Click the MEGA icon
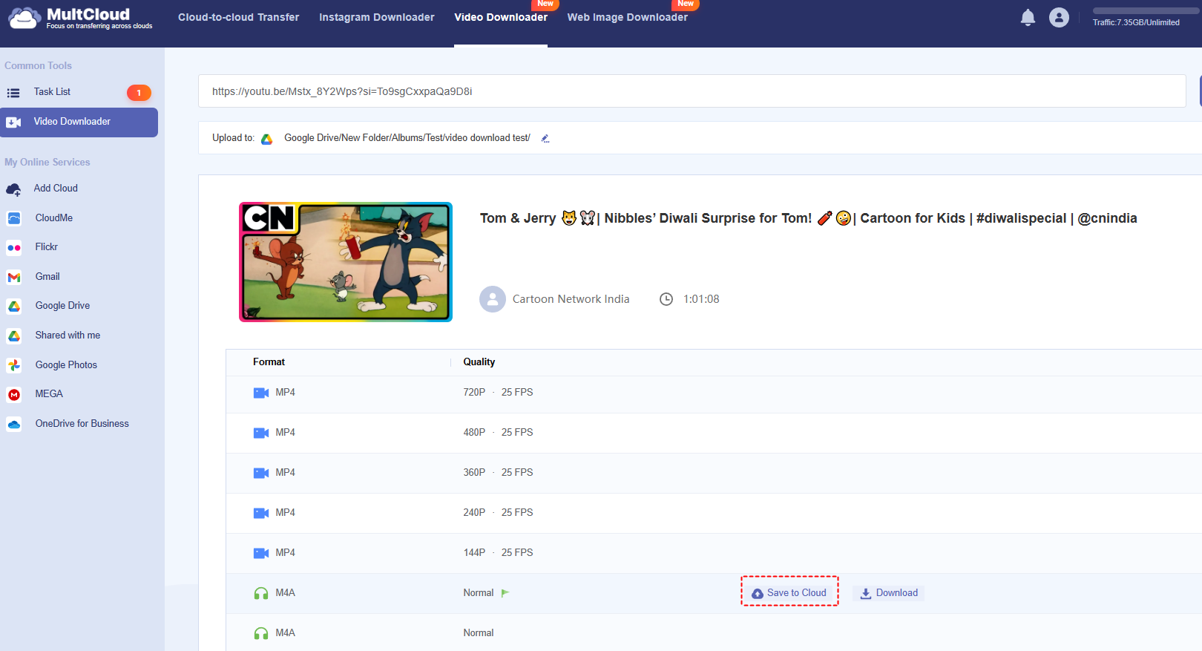The width and height of the screenshot is (1202, 651). pos(14,395)
